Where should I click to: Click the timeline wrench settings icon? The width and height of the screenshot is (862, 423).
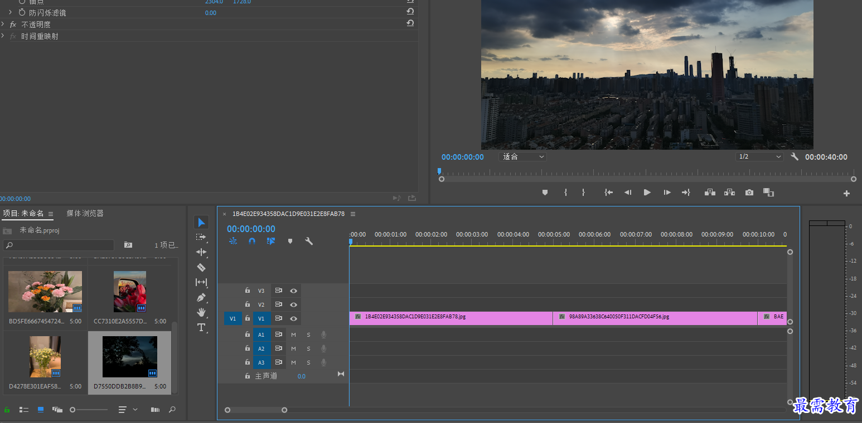pyautogui.click(x=308, y=241)
